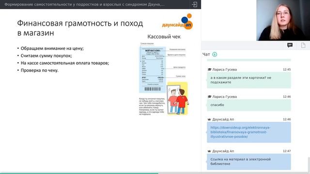Click Даунсайд Ап sender name at 12:46
Image resolution: width=310 pixels, height=174 pixels.
click(223, 119)
